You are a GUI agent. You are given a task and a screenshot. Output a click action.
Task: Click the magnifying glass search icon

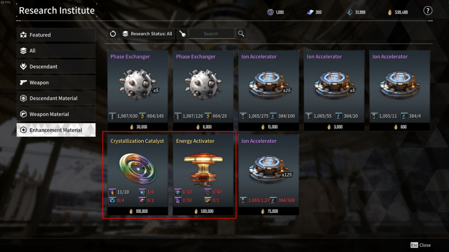pos(241,34)
